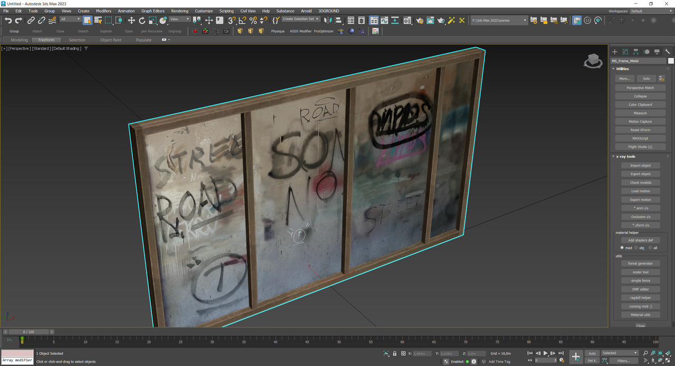The width and height of the screenshot is (675, 366).
Task: Select the Move transform tool
Action: coord(131,21)
